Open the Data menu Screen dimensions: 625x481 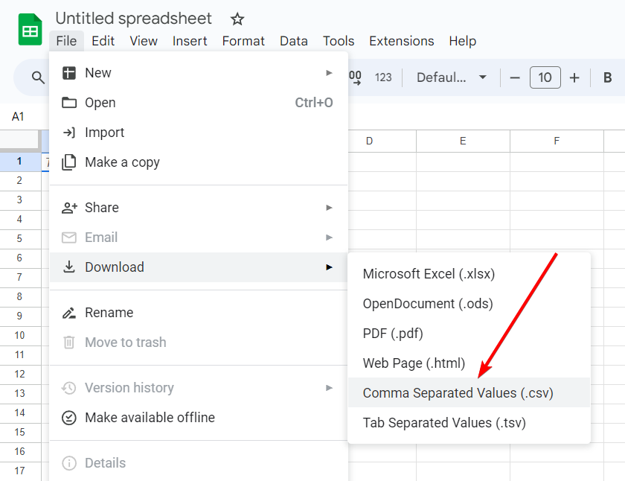(293, 41)
